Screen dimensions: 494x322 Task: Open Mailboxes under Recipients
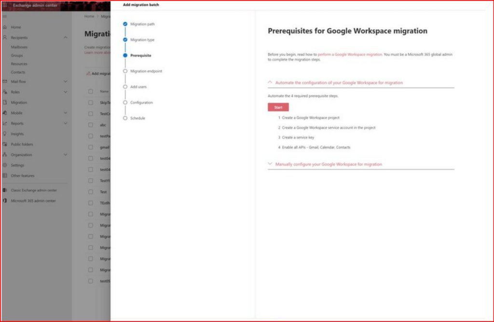(x=19, y=47)
